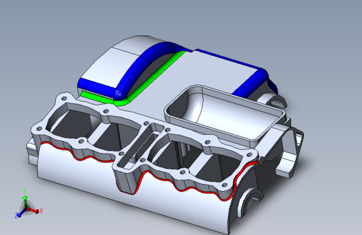Click the blue Z axis of the triad

click(x=21, y=212)
